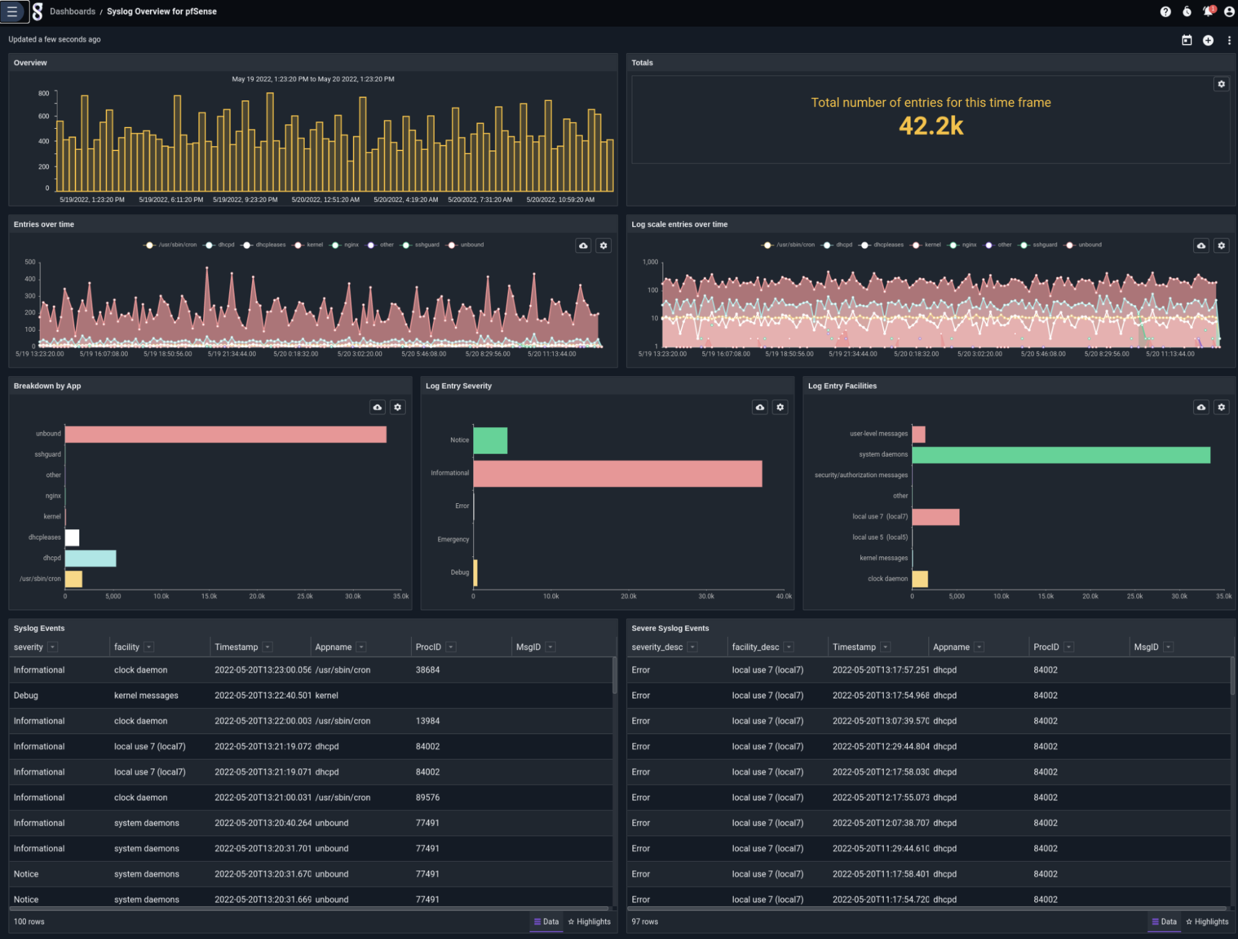Open Log Entry Severity settings gear
This screenshot has width=1238, height=939.
pos(780,407)
